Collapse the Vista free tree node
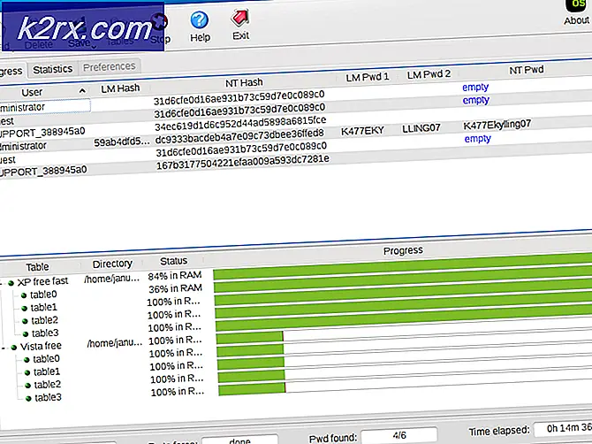The image size is (592, 444). click(x=3, y=348)
